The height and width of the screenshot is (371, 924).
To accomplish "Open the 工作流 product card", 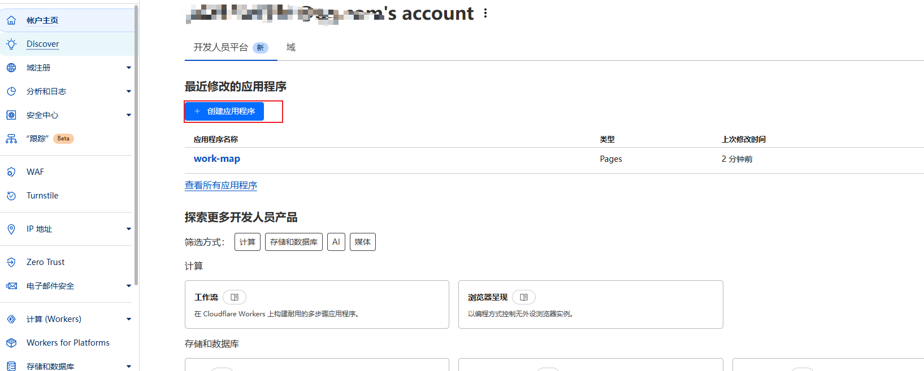I will 317,304.
